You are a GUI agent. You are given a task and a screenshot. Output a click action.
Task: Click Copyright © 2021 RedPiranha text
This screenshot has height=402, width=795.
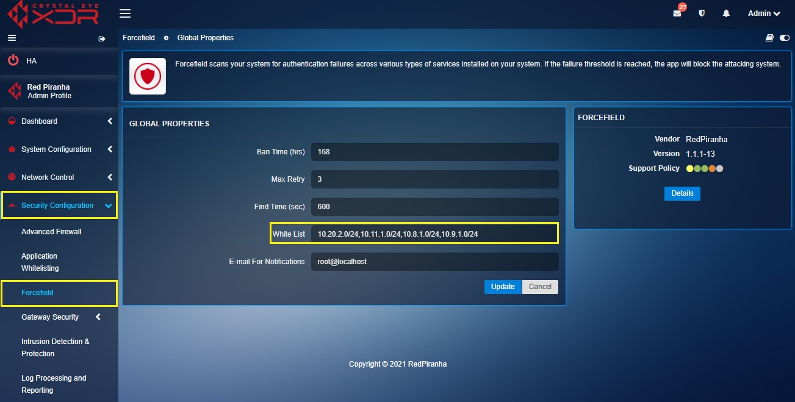point(398,364)
